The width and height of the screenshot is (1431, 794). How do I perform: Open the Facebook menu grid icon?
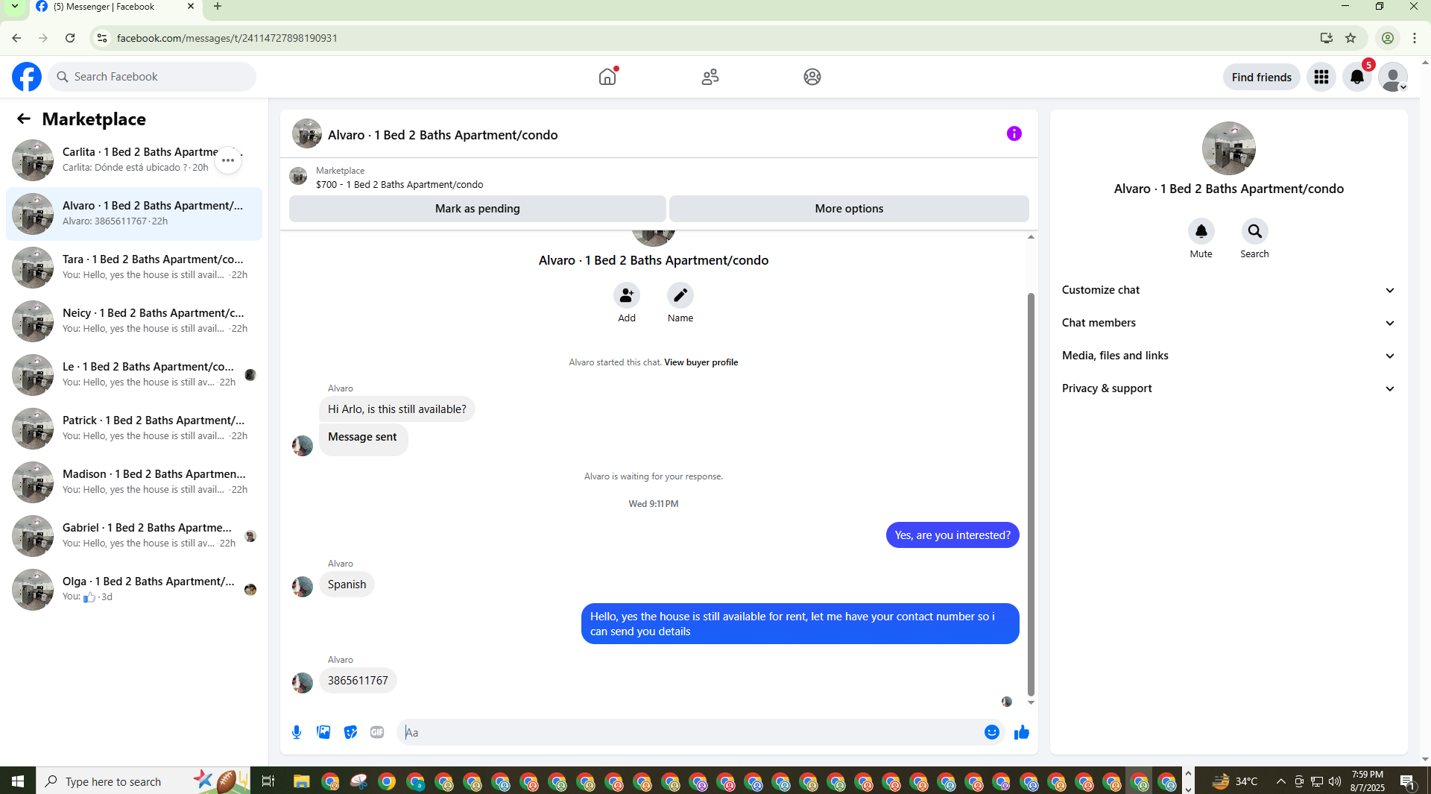pyautogui.click(x=1321, y=77)
